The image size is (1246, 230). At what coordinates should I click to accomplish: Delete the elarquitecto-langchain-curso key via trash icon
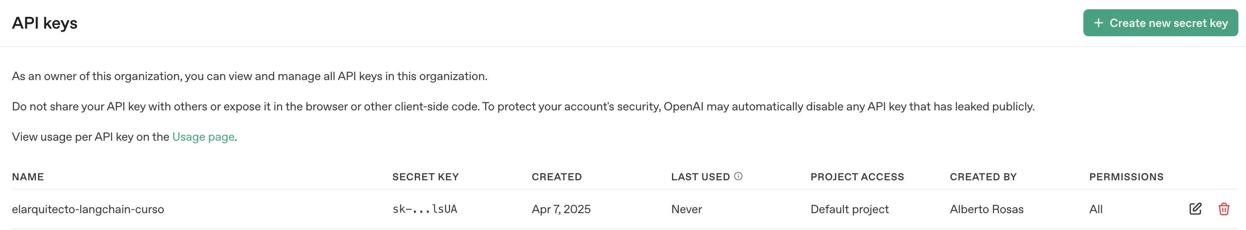[x=1224, y=209]
